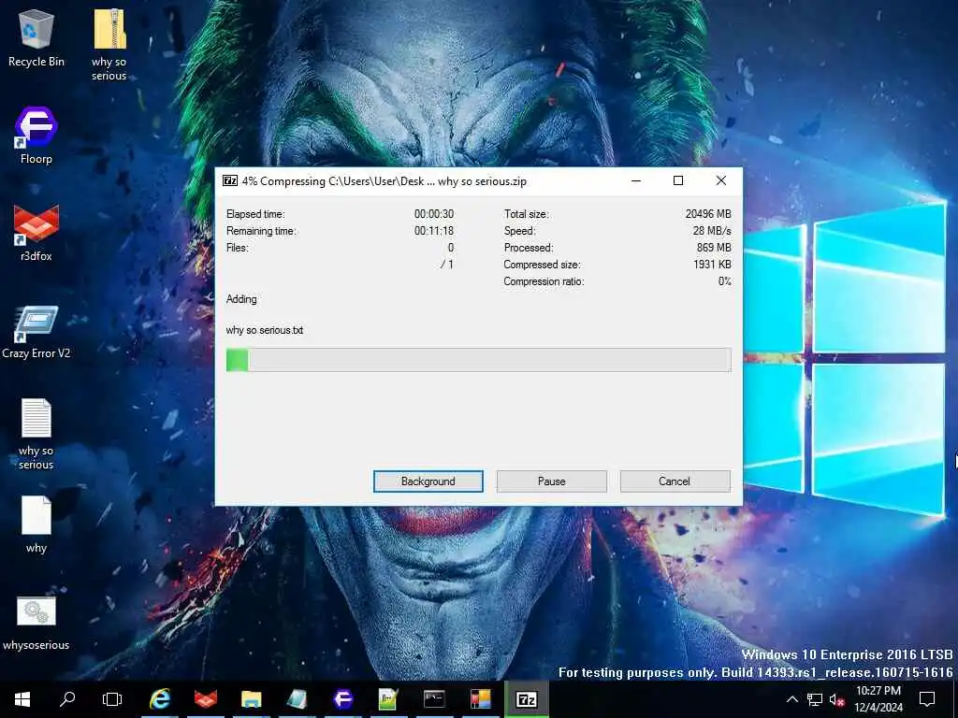The width and height of the screenshot is (958, 718).
Task: Open the colorful tiles app on the taskbar
Action: 480,699
